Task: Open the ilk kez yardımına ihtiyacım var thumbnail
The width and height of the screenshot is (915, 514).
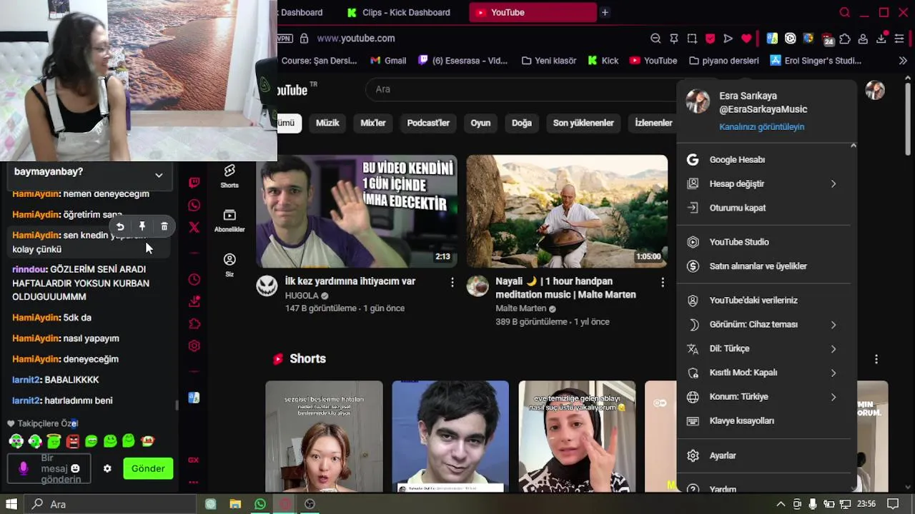Action: click(x=357, y=211)
